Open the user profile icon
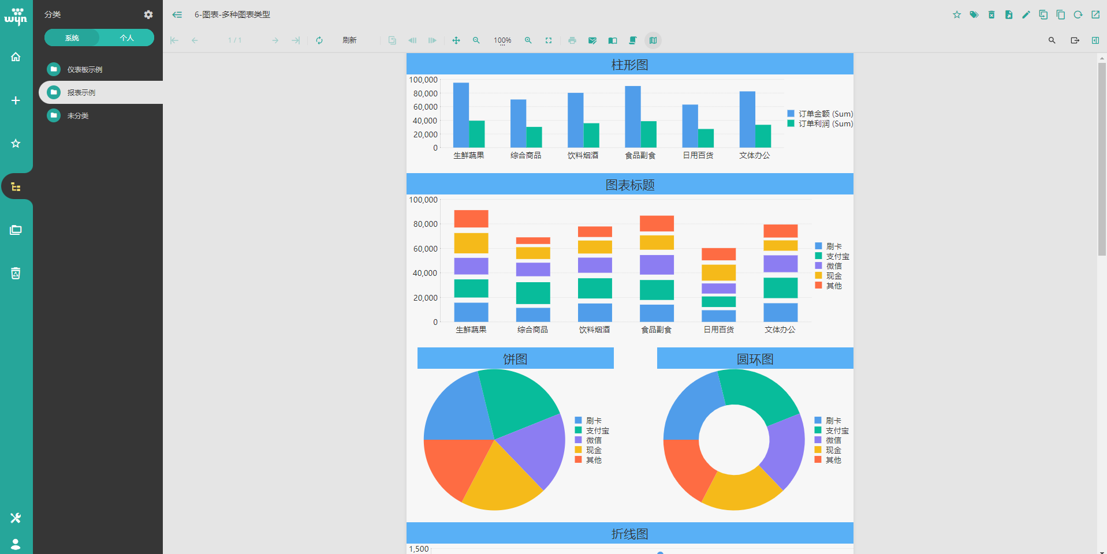 tap(16, 544)
